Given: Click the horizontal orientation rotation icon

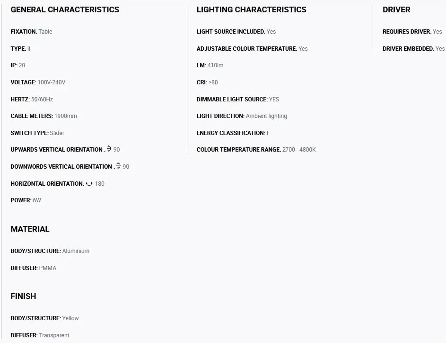Looking at the screenshot, I should pos(89,184).
